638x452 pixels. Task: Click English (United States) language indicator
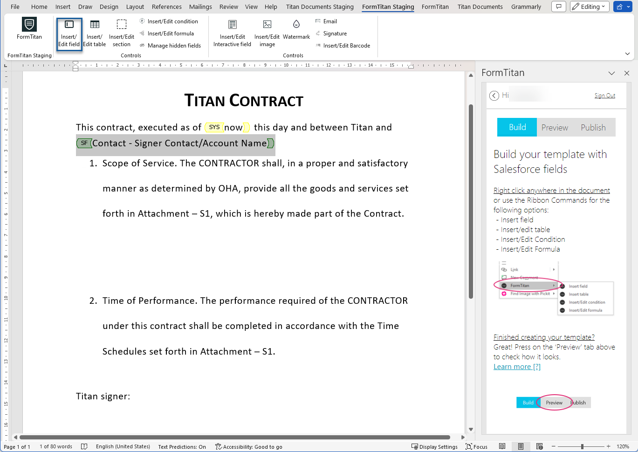click(x=123, y=446)
